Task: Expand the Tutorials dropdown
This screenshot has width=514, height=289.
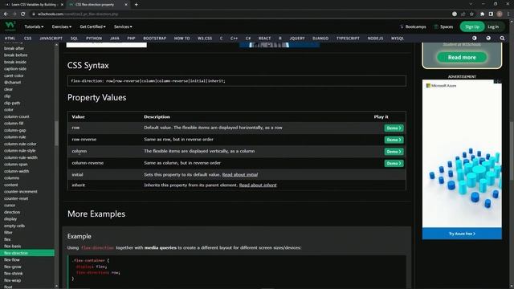Action: 34,26
